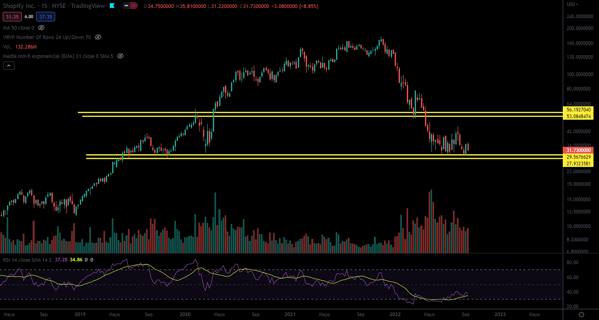The height and width of the screenshot is (320, 599).
Task: Select the MA 50 close 0 legend label
Action: coord(19,28)
